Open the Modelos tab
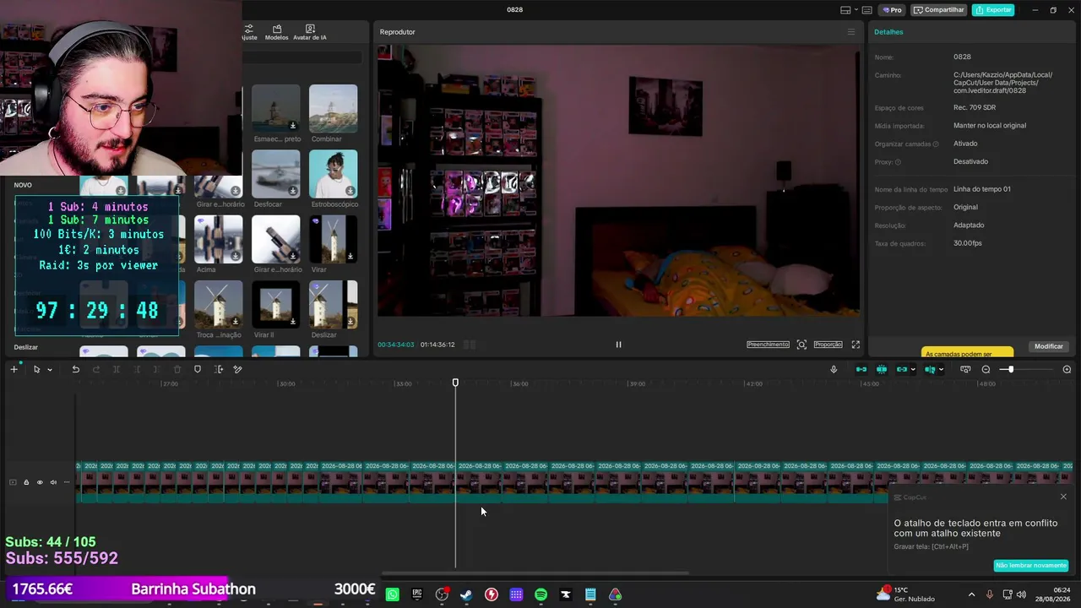This screenshot has height=608, width=1081. (x=276, y=32)
